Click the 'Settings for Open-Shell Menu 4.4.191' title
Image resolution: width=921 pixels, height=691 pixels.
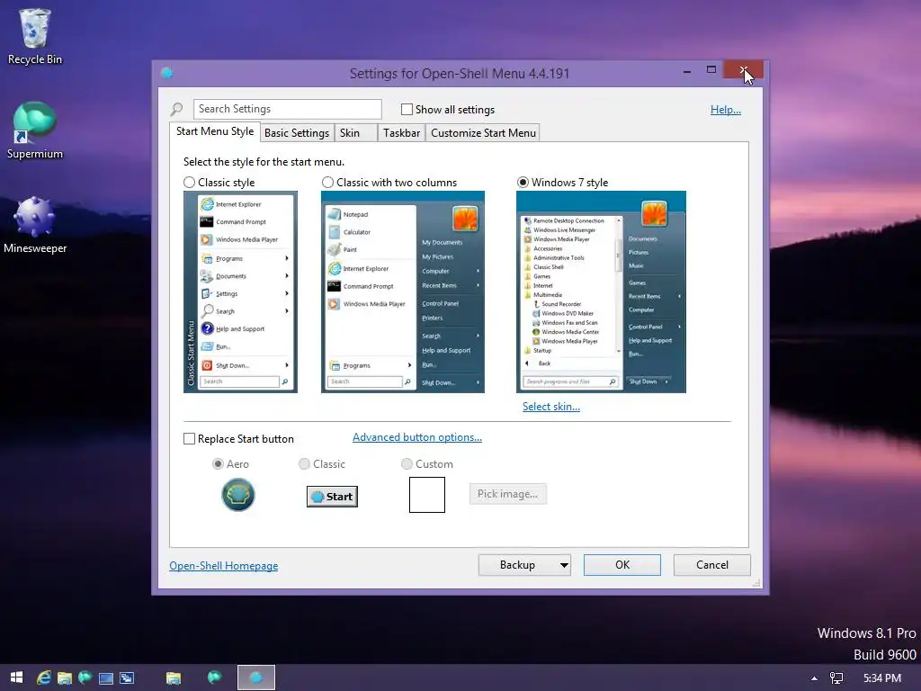pyautogui.click(x=460, y=74)
